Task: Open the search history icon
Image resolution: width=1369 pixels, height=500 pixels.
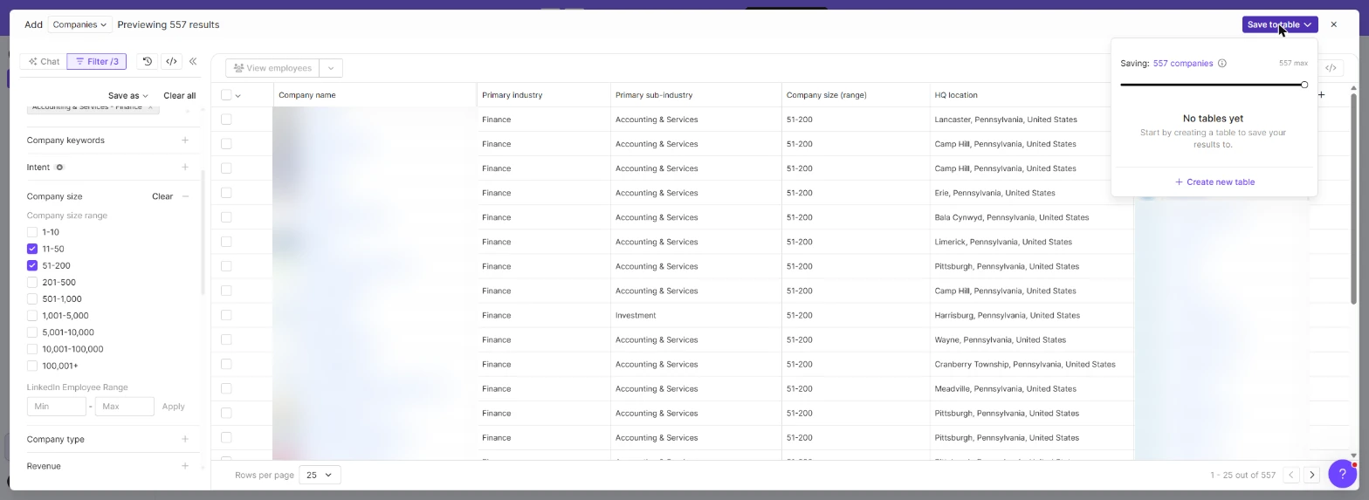Action: click(x=148, y=61)
